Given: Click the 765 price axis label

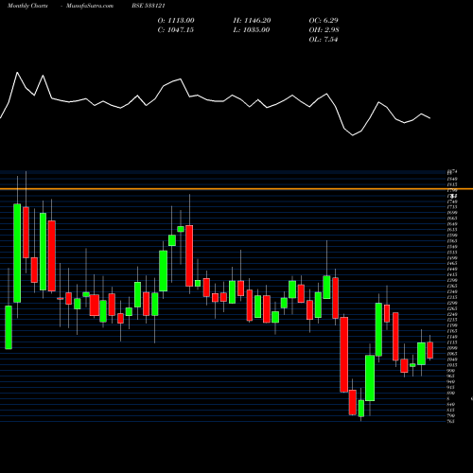Looking at the screenshot, I should tap(451, 421).
